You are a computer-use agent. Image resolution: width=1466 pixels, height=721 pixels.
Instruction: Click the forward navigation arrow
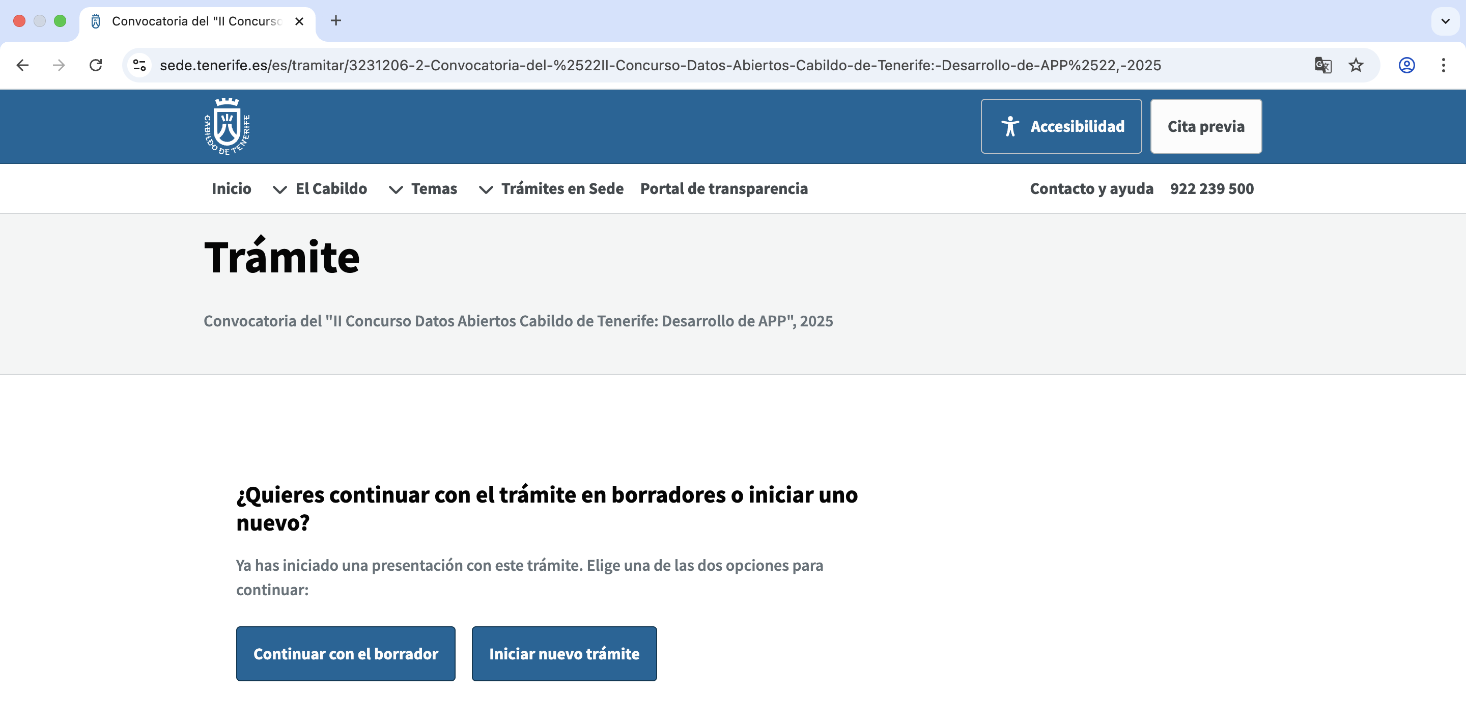tap(59, 66)
